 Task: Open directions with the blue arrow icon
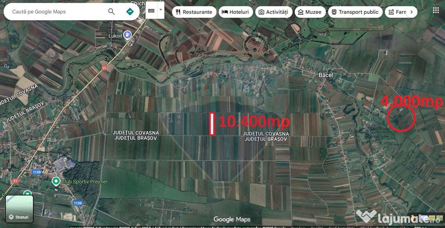click(130, 12)
